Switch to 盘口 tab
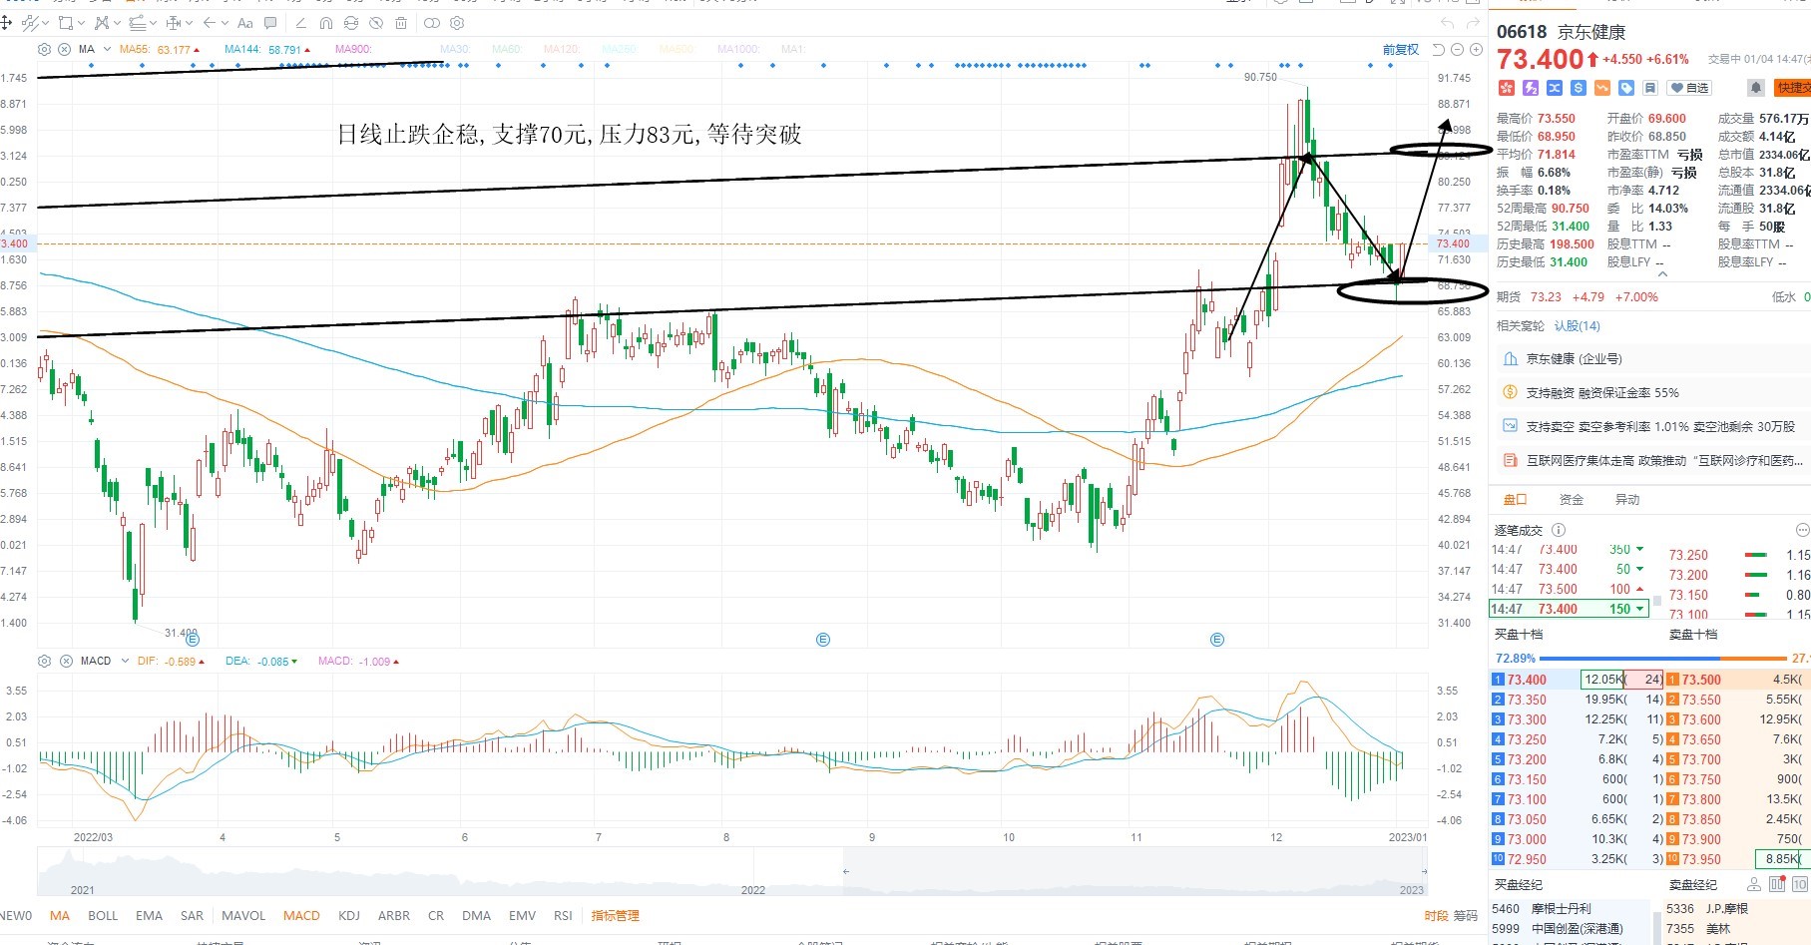This screenshot has height=945, width=1811. (x=1515, y=499)
